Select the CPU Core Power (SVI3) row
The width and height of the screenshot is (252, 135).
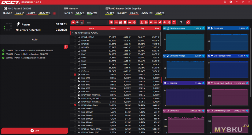[x=116, y=129]
